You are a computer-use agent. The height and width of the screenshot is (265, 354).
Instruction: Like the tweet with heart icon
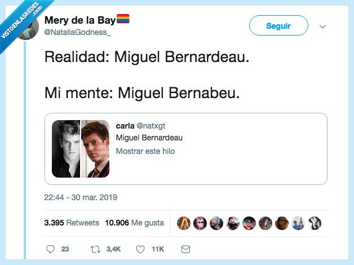[140, 249]
